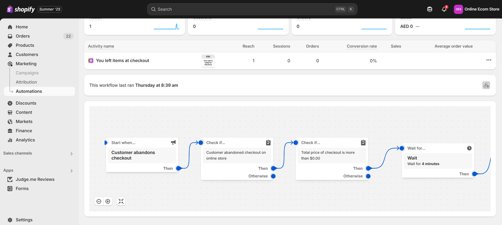Image resolution: width=502 pixels, height=225 pixels.
Task: Click the workflow icon button beside last-ran text
Action: click(486, 85)
